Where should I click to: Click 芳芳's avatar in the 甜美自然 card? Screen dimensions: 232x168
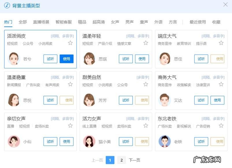pyautogui.click(x=89, y=100)
